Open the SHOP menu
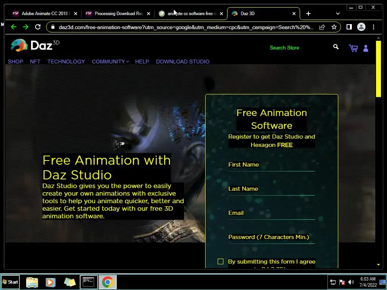387x290 pixels. [15, 62]
